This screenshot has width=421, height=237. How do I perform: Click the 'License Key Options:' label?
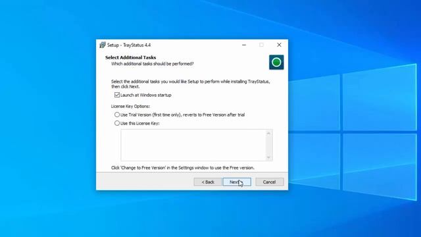pyautogui.click(x=130, y=106)
